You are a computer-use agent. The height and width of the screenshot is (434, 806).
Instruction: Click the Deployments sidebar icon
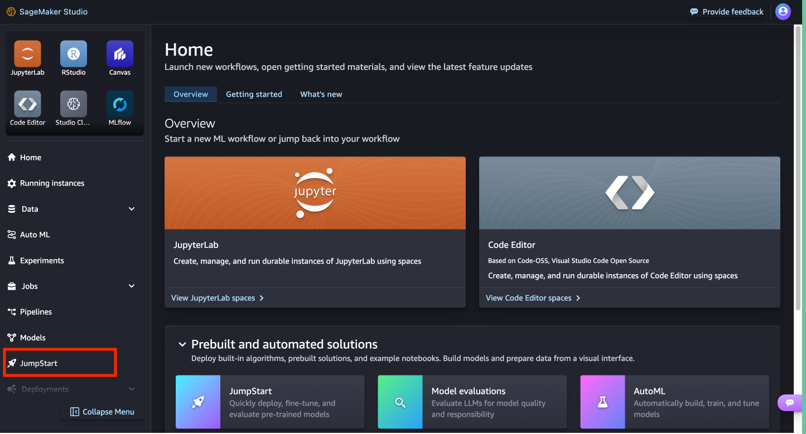(x=11, y=389)
